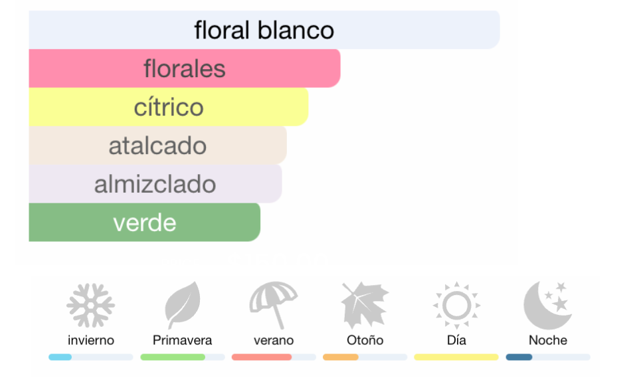The image size is (635, 392).
Task: Click the invierno snowflake icon
Action: (91, 306)
